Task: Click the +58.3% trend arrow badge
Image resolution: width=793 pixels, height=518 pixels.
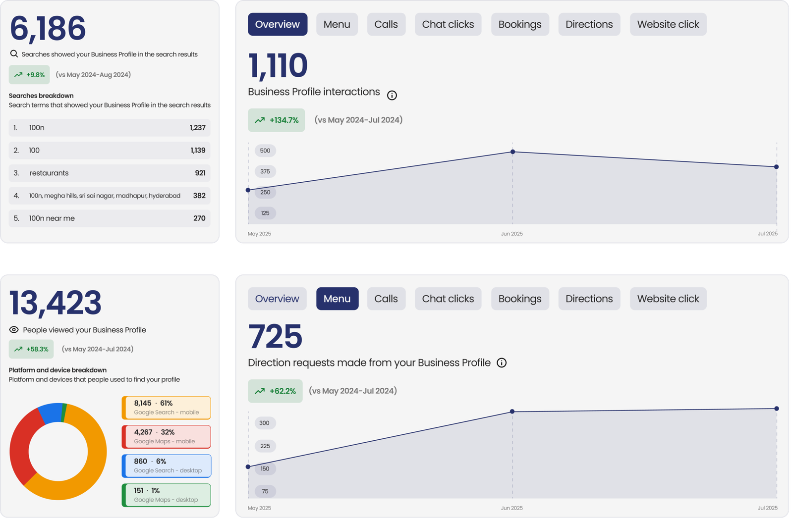Action: 31,349
